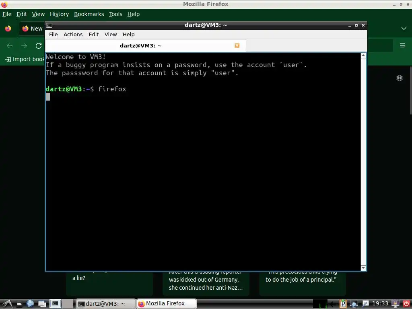Click the magnifier tray icon beside the clock
The image size is (412, 309).
click(365, 304)
